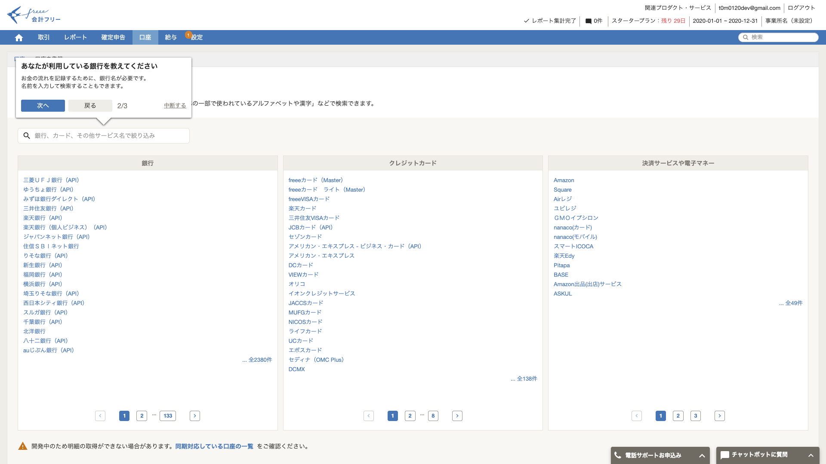Select JCBカード（API）

(311, 228)
